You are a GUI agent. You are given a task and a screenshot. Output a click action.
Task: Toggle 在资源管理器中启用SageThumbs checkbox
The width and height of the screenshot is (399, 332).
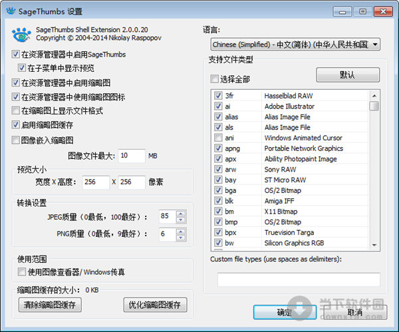tap(15, 55)
